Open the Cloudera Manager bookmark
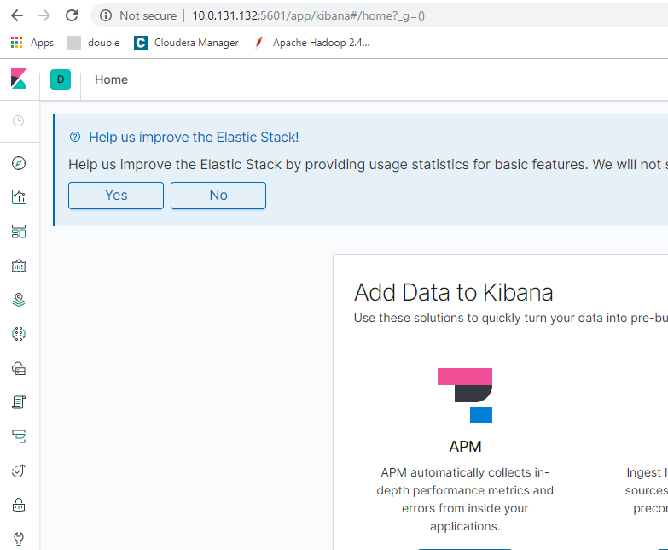 [x=186, y=43]
